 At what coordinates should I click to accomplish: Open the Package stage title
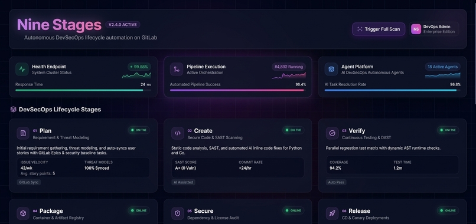point(51,211)
